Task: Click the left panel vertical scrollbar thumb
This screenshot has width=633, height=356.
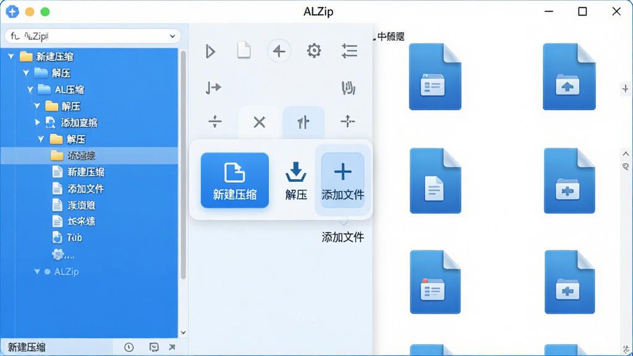Action: (x=183, y=164)
